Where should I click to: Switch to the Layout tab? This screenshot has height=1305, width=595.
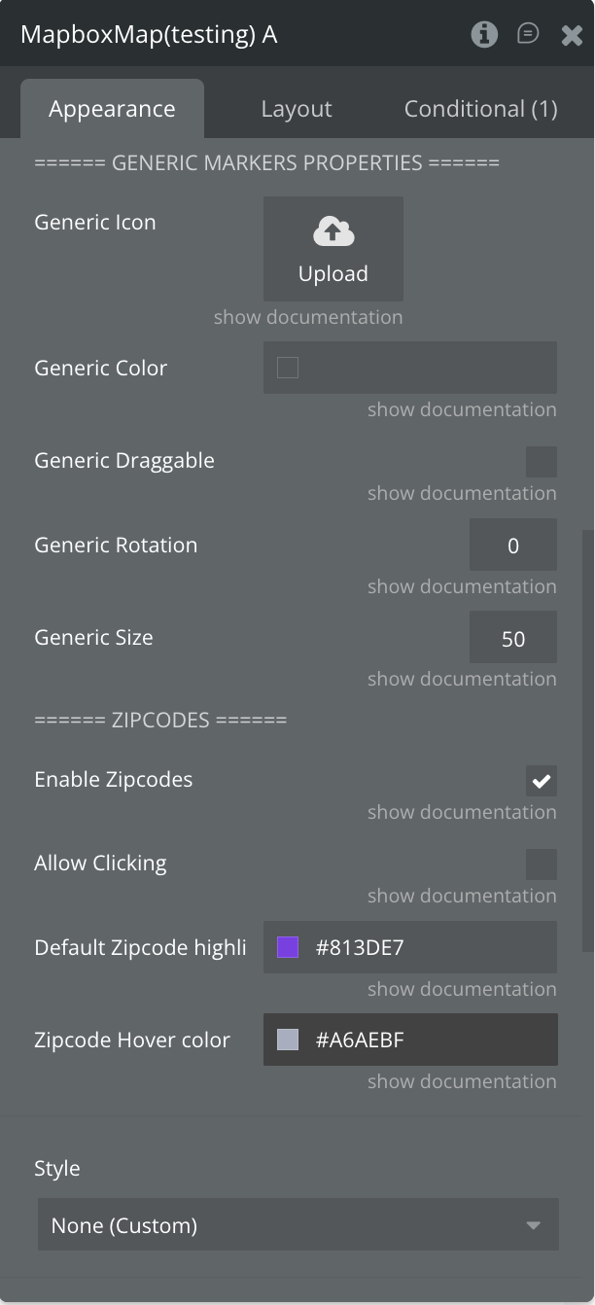(x=297, y=109)
